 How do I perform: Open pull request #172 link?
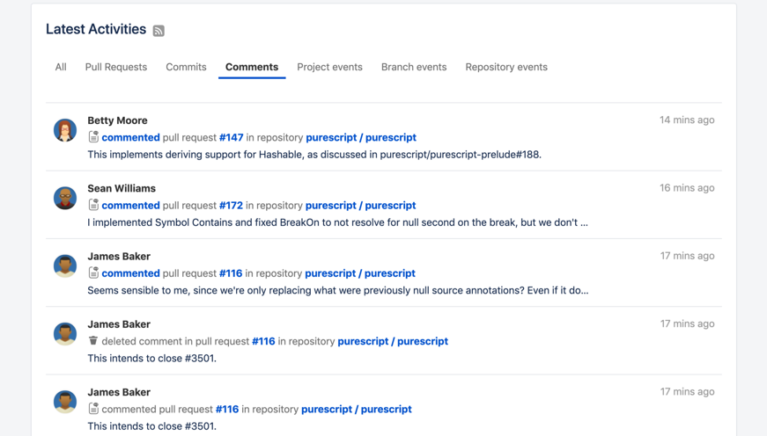(x=231, y=205)
